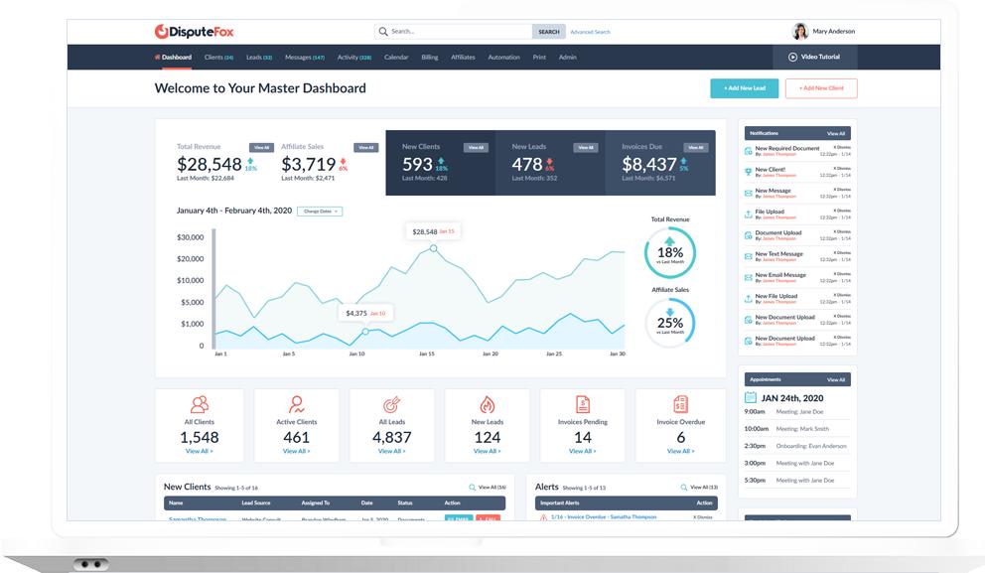
Task: Click the magnifier icon in New Clients panel
Action: [x=473, y=488]
